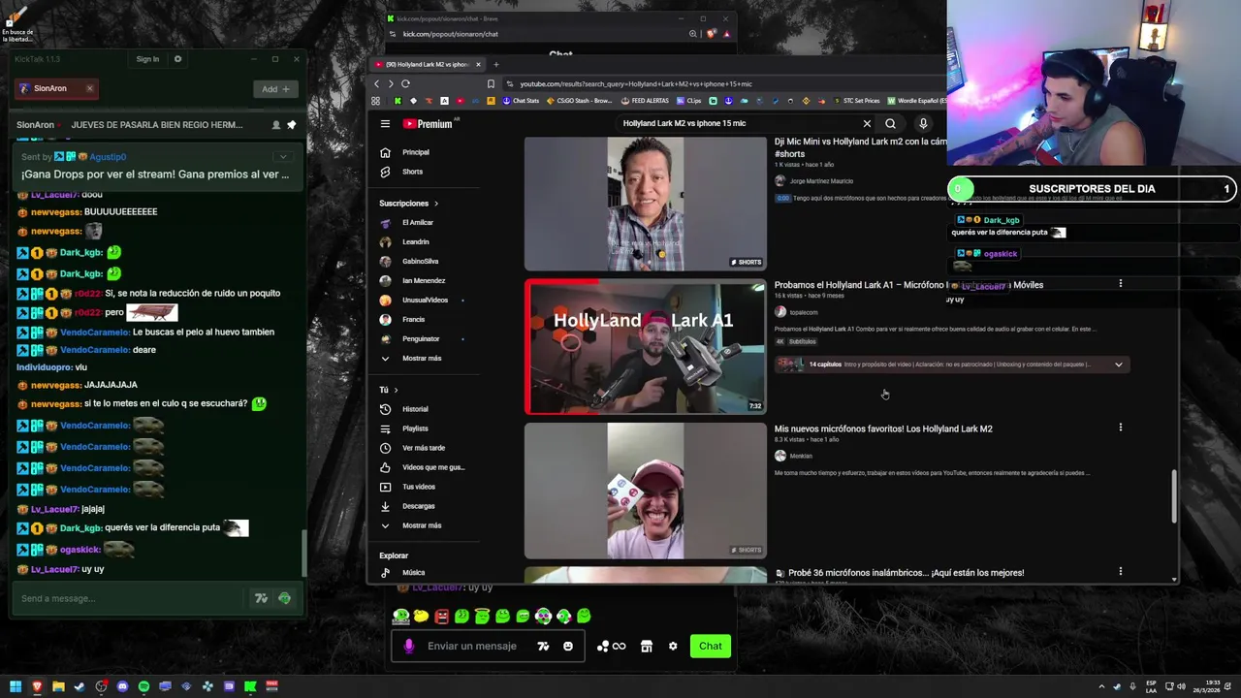
Task: Open the topatecom channel link
Action: coord(803,312)
